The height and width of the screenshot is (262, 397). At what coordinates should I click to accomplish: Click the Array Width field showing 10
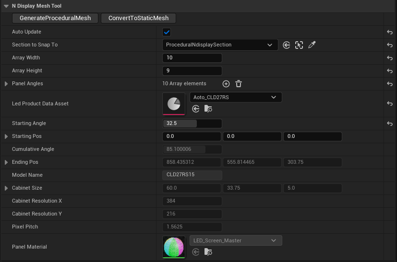[x=192, y=58]
